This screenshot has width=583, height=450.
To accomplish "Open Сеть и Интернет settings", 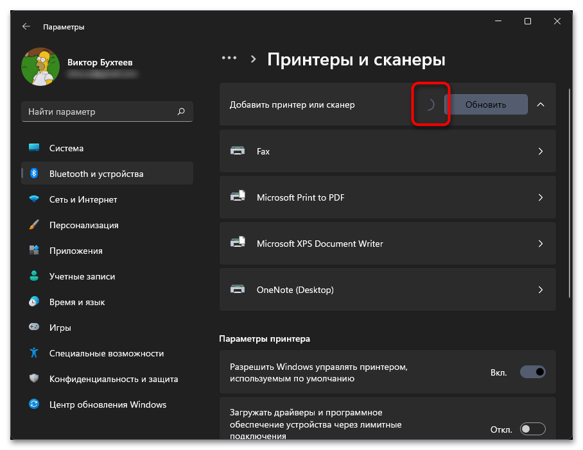I will (107, 199).
